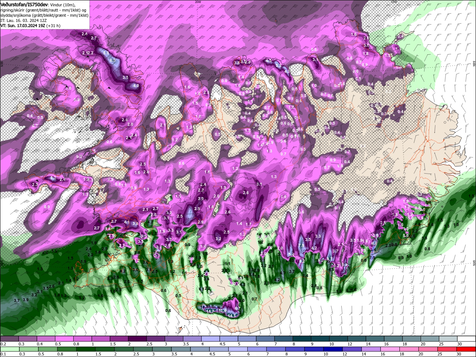Click the 7.9 precipitation value on the map
476x357 pixels.
click(372, 258)
